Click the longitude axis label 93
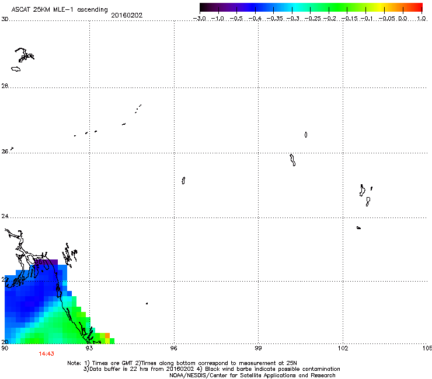Screen dimensions: 432x379 pyautogui.click(x=89, y=348)
